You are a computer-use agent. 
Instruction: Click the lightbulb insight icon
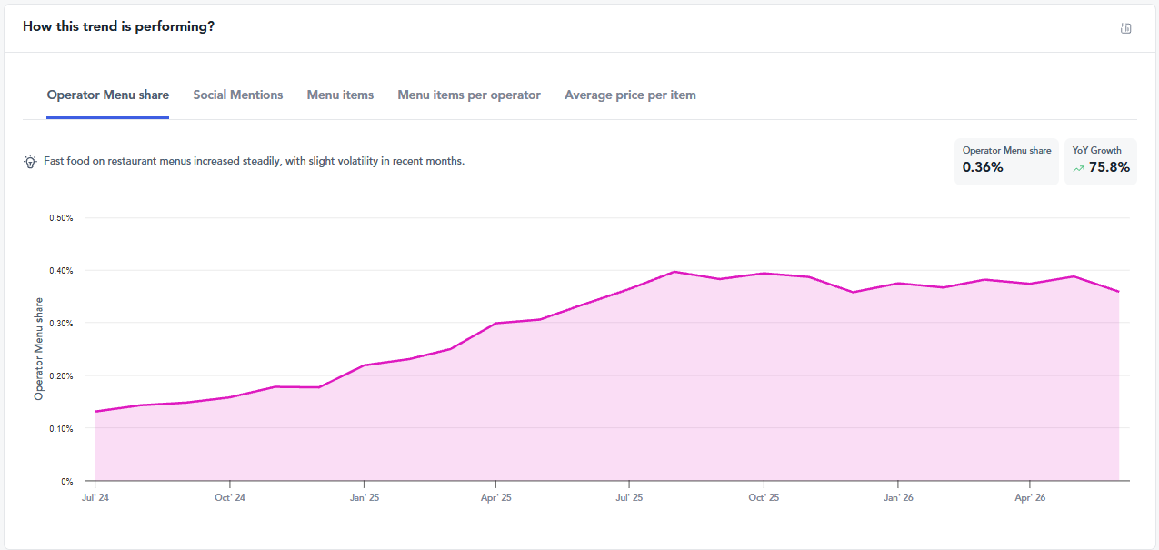click(30, 162)
